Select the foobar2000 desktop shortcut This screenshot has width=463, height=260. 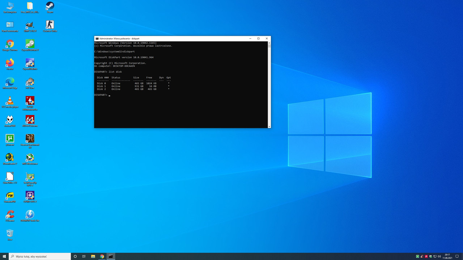pos(10,121)
